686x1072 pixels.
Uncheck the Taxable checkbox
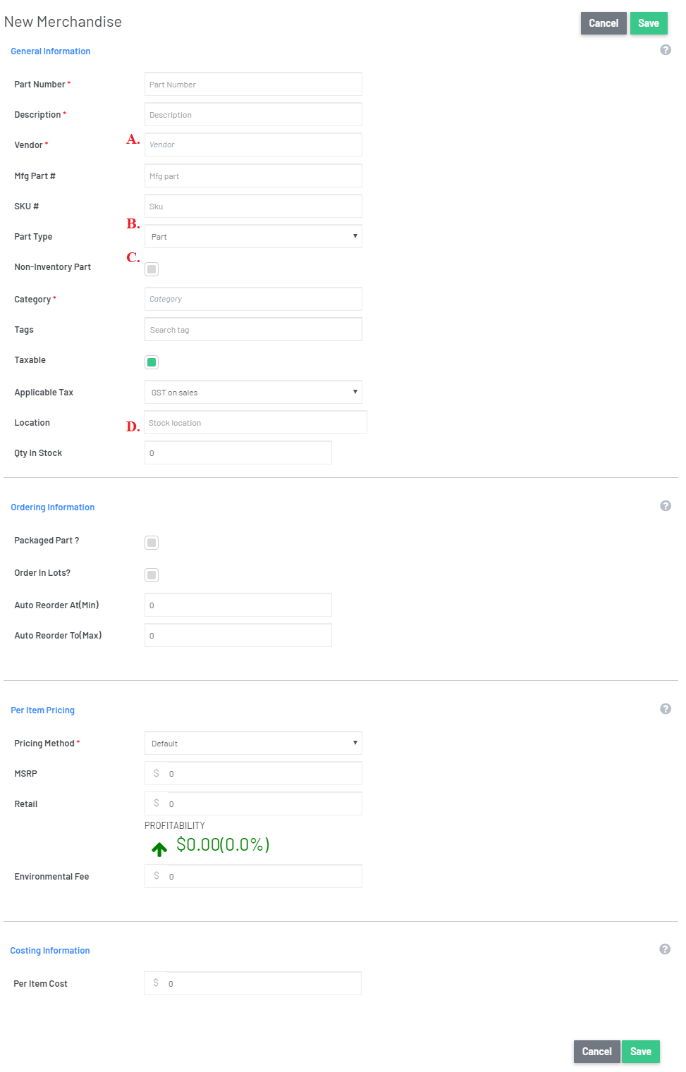152,362
